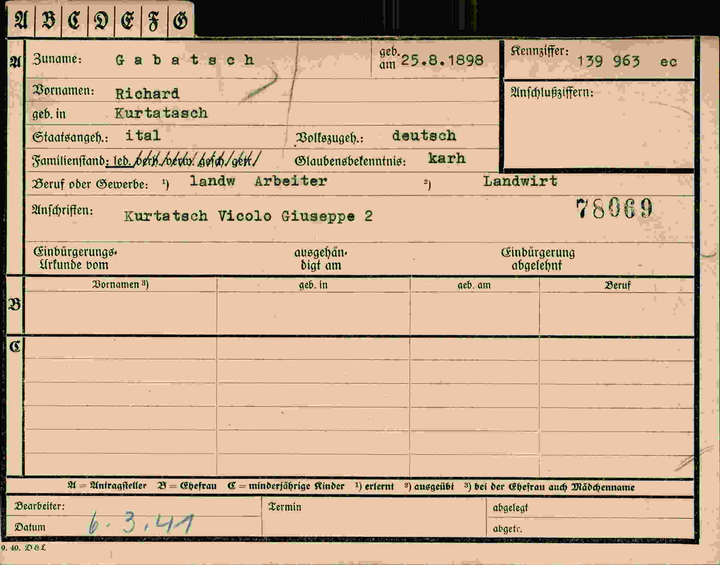Screen dimensions: 720x565
Task: Click the "Bearbeiter:" label
Action: [x=40, y=506]
